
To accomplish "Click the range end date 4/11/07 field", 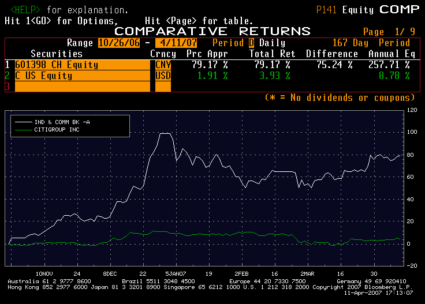I will point(176,43).
